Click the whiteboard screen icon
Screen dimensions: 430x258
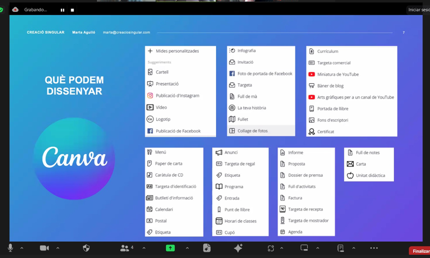(304, 248)
